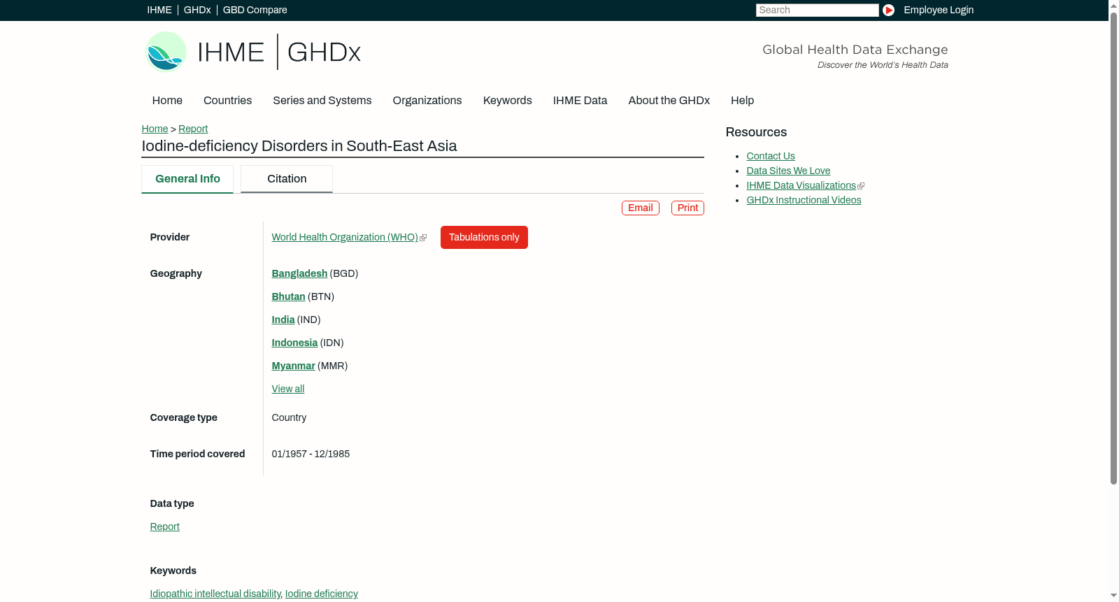Viewport: 1119px width, 602px height.
Task: Open IHME Data Visualizations link
Action: tap(801, 185)
